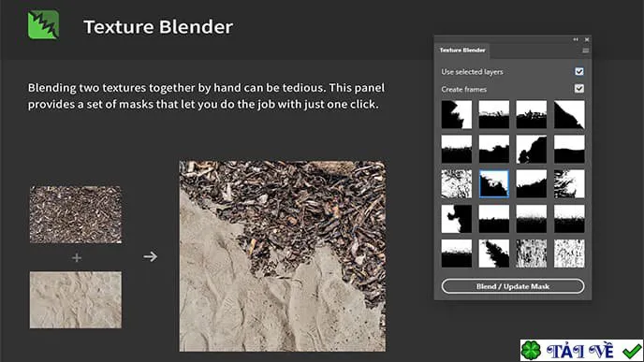Apply second mask in the fourth row
The height and width of the screenshot is (362, 644).
493,219
